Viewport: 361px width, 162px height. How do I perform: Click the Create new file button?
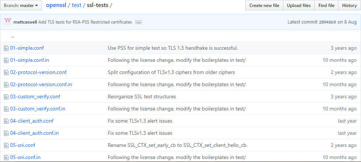click(x=264, y=6)
